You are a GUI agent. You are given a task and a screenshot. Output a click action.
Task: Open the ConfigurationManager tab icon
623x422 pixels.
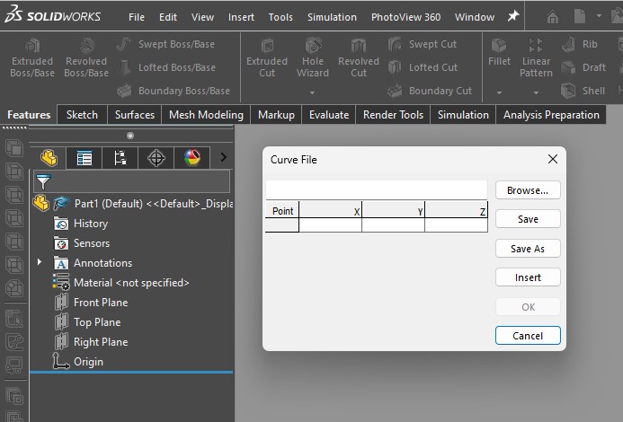pos(120,158)
